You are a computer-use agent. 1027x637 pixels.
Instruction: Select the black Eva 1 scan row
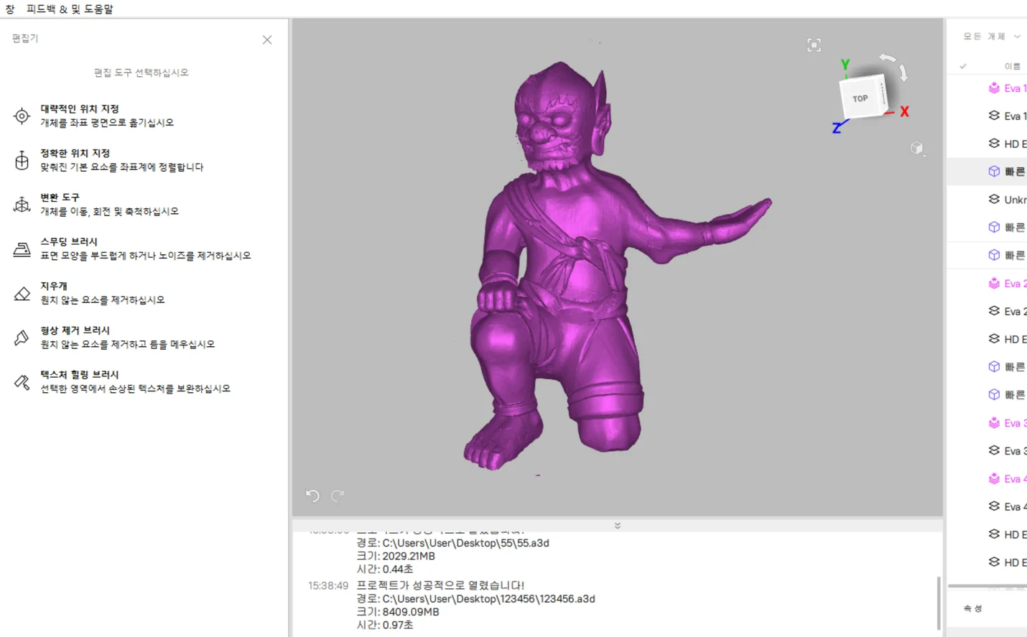click(987, 116)
